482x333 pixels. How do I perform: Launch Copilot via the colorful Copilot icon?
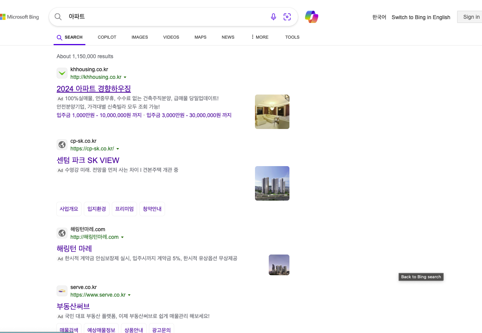[311, 16]
